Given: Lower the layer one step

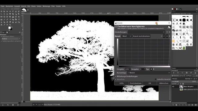Looking at the screenshot, I should (x=183, y=105).
